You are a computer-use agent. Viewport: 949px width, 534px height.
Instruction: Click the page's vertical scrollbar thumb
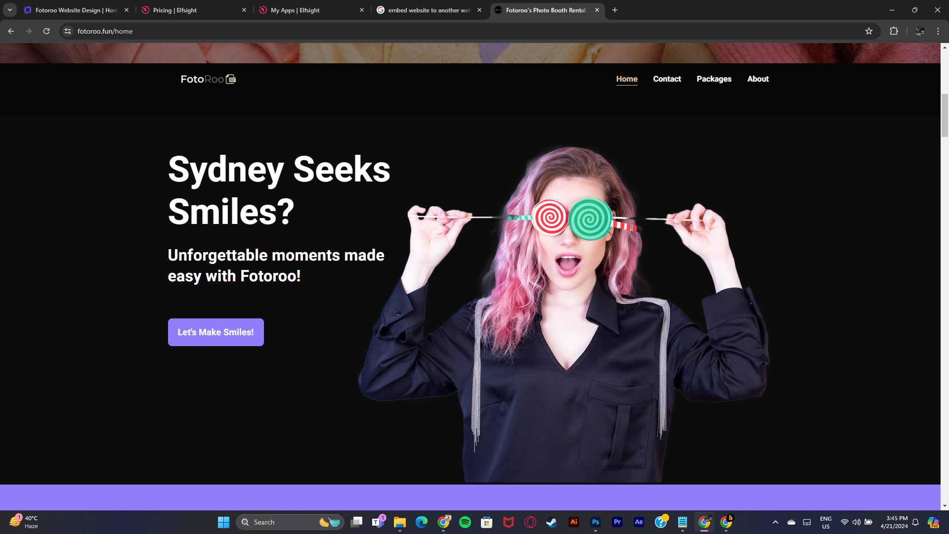(945, 115)
